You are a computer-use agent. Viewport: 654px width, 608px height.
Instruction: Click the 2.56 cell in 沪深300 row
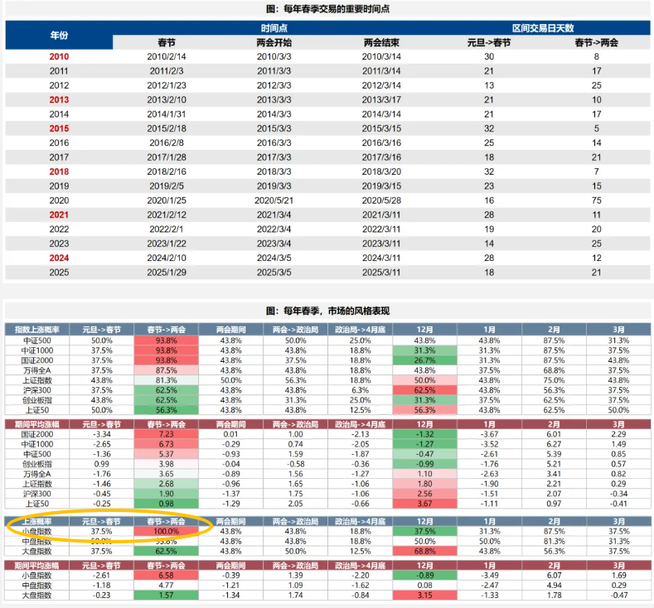[x=424, y=494]
